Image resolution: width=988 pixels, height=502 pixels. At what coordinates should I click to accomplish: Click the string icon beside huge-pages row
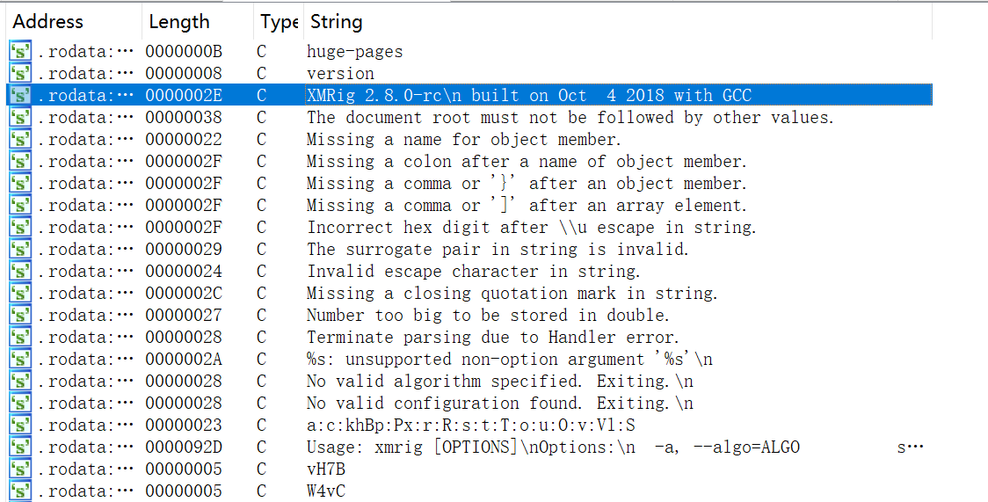pyautogui.click(x=20, y=51)
